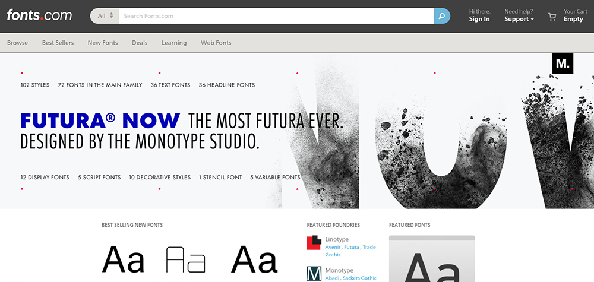
Task: Open the outlined Aa font sample
Action: click(185, 259)
